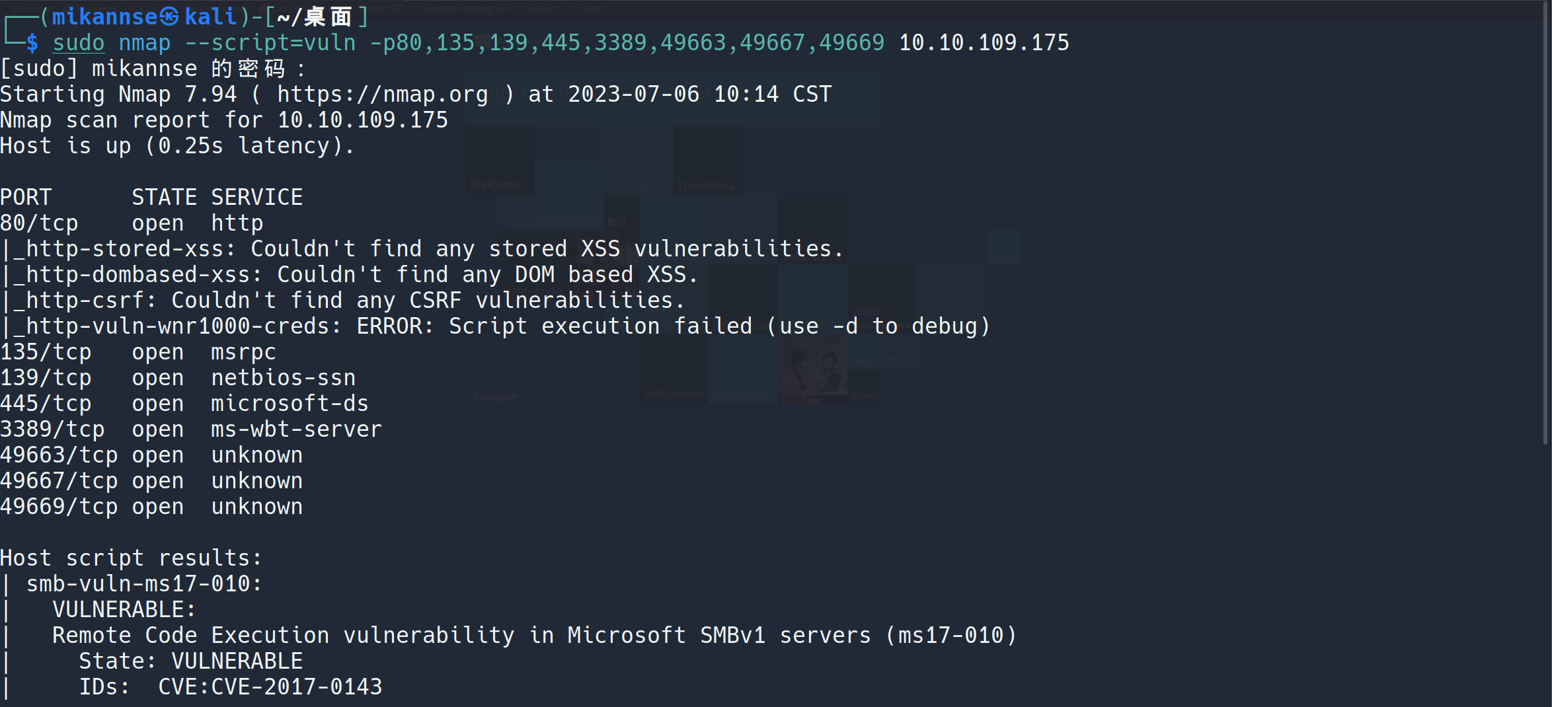Viewport: 1552px width, 707px height.
Task: Click the terminal's vertical scrollbar
Action: point(1545,225)
